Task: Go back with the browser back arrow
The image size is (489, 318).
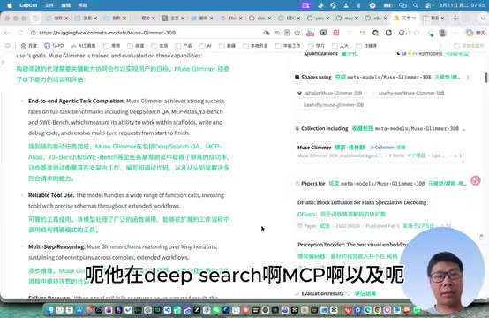Action: coord(7,33)
